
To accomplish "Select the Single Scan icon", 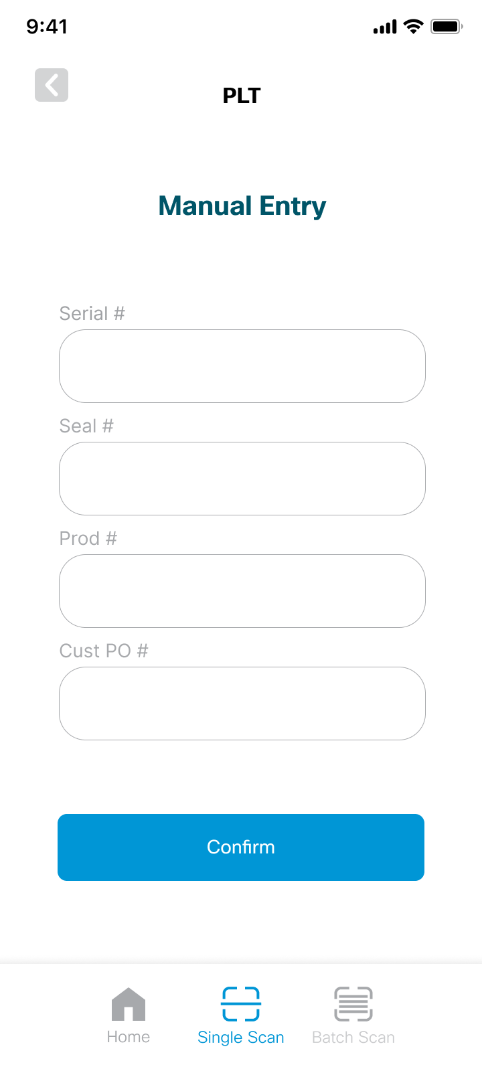I will pos(241,1004).
